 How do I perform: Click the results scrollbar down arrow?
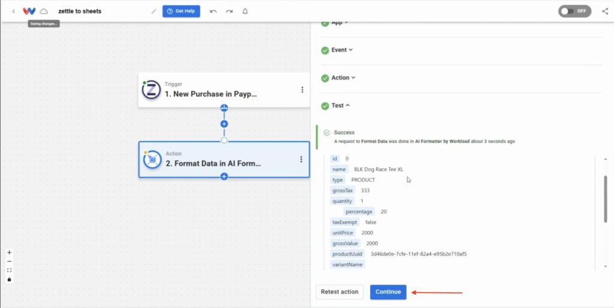pyautogui.click(x=606, y=266)
